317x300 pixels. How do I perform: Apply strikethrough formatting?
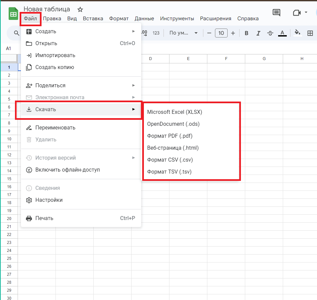(270, 33)
